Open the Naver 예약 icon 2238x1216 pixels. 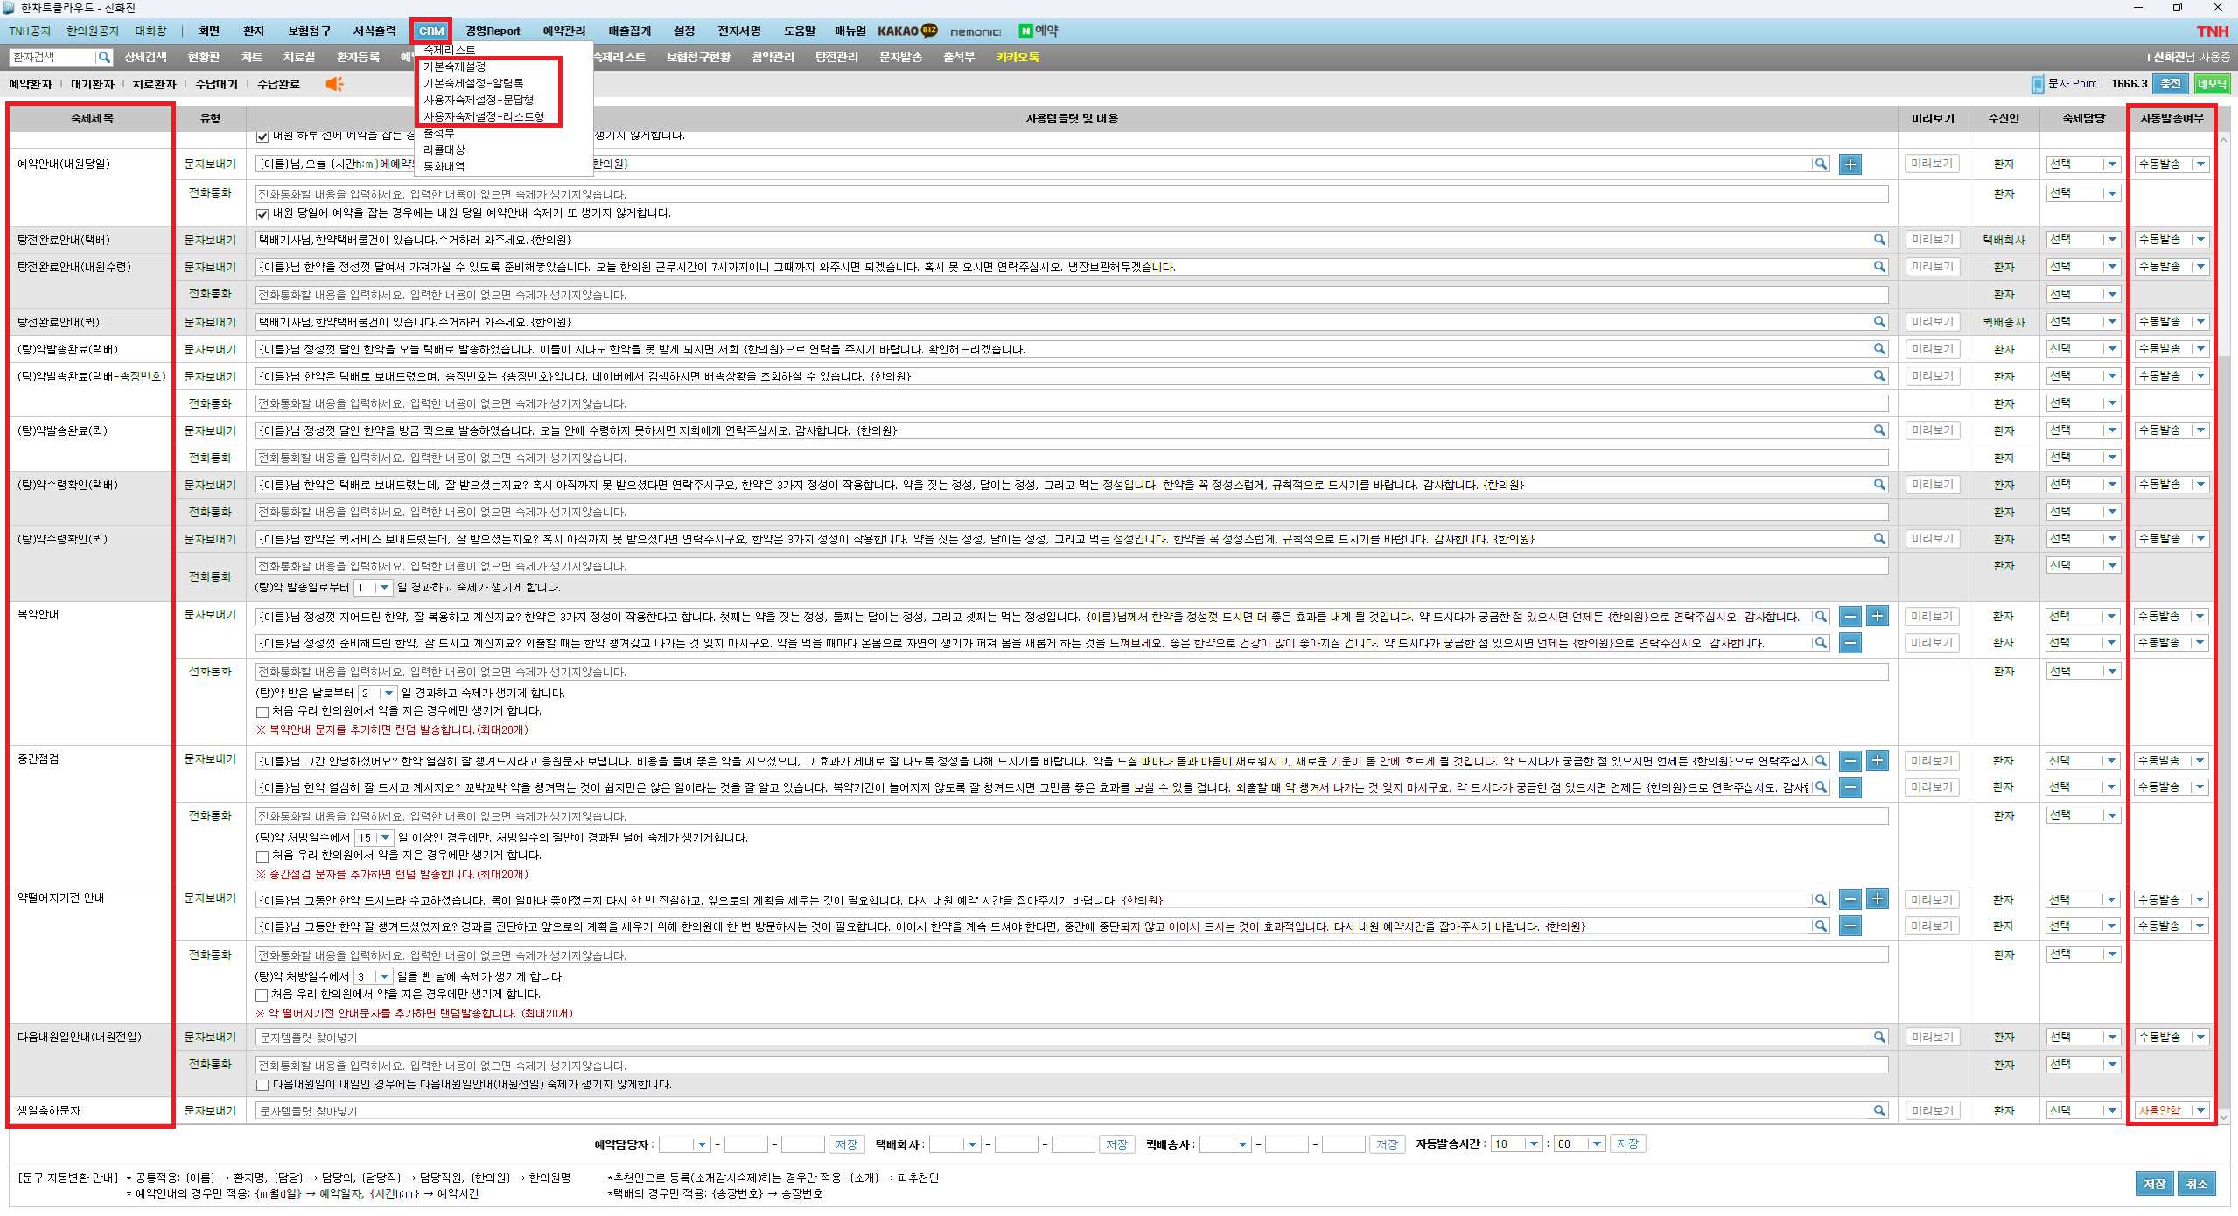[1038, 31]
